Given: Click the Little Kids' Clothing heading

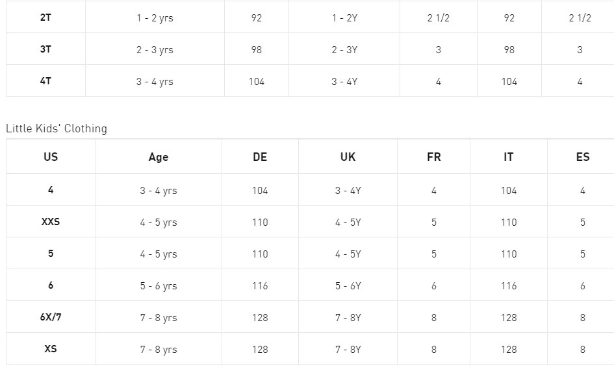Looking at the screenshot, I should point(57,128).
